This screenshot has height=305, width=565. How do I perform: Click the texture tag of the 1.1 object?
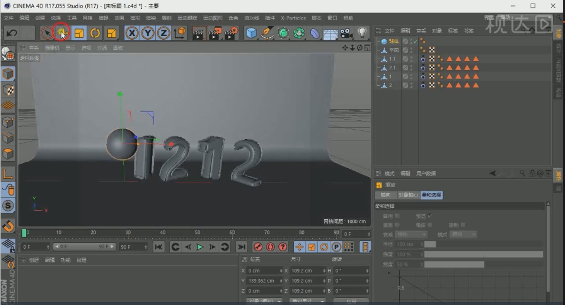click(432, 59)
